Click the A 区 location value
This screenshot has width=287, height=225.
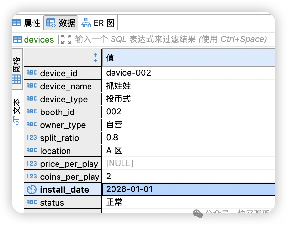point(189,151)
